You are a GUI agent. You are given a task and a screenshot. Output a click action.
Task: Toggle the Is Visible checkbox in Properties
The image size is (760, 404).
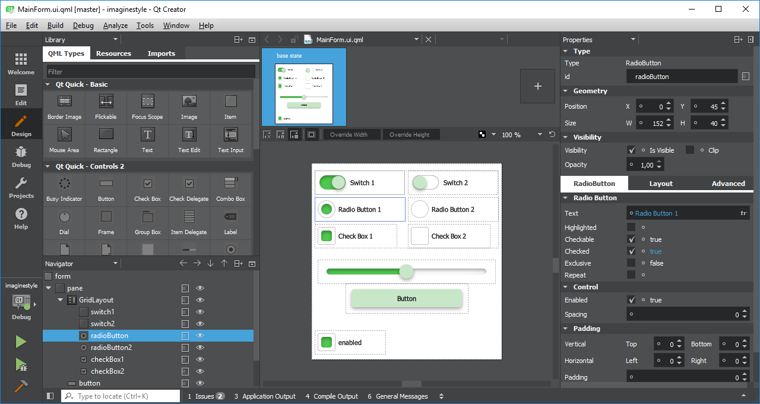click(x=632, y=150)
